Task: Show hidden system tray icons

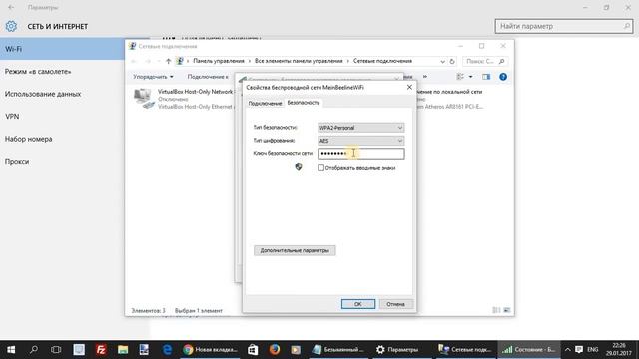Action: (567, 350)
